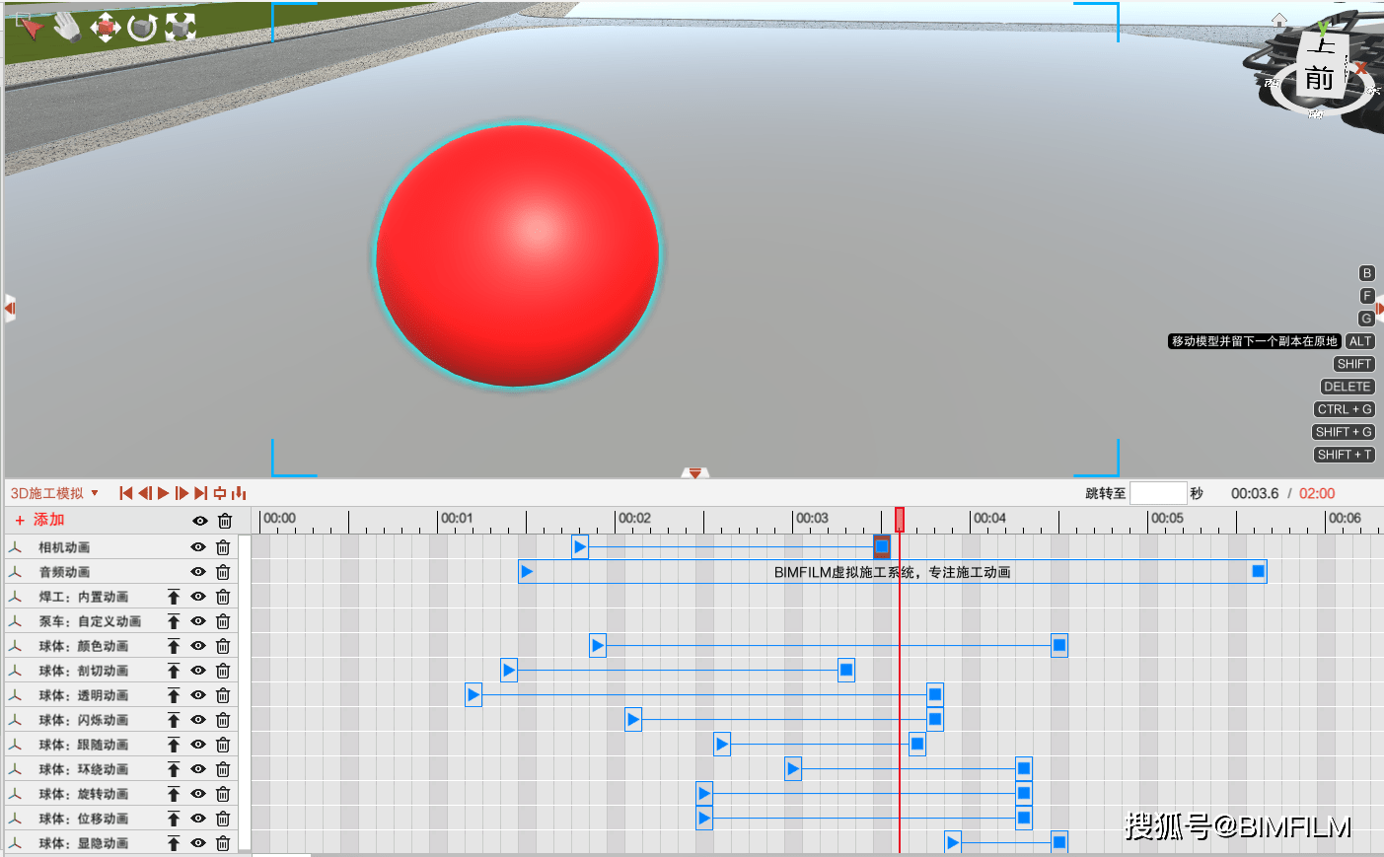The height and width of the screenshot is (857, 1384).
Task: Move 球体：透明动画 track to top
Action: pyautogui.click(x=174, y=695)
